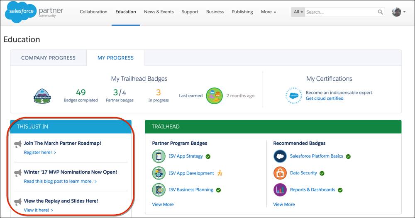Click View More under Partner Program Badges
Screen dimensions: 415x218
(163, 204)
